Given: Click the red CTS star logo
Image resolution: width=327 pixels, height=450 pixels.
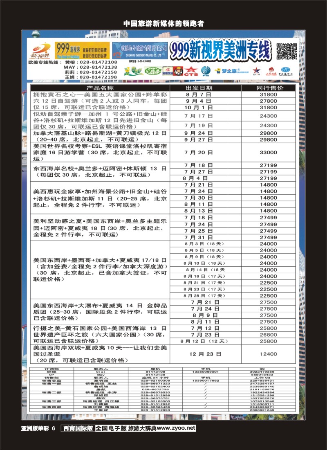Looking at the screenshot, I should click(191, 71).
